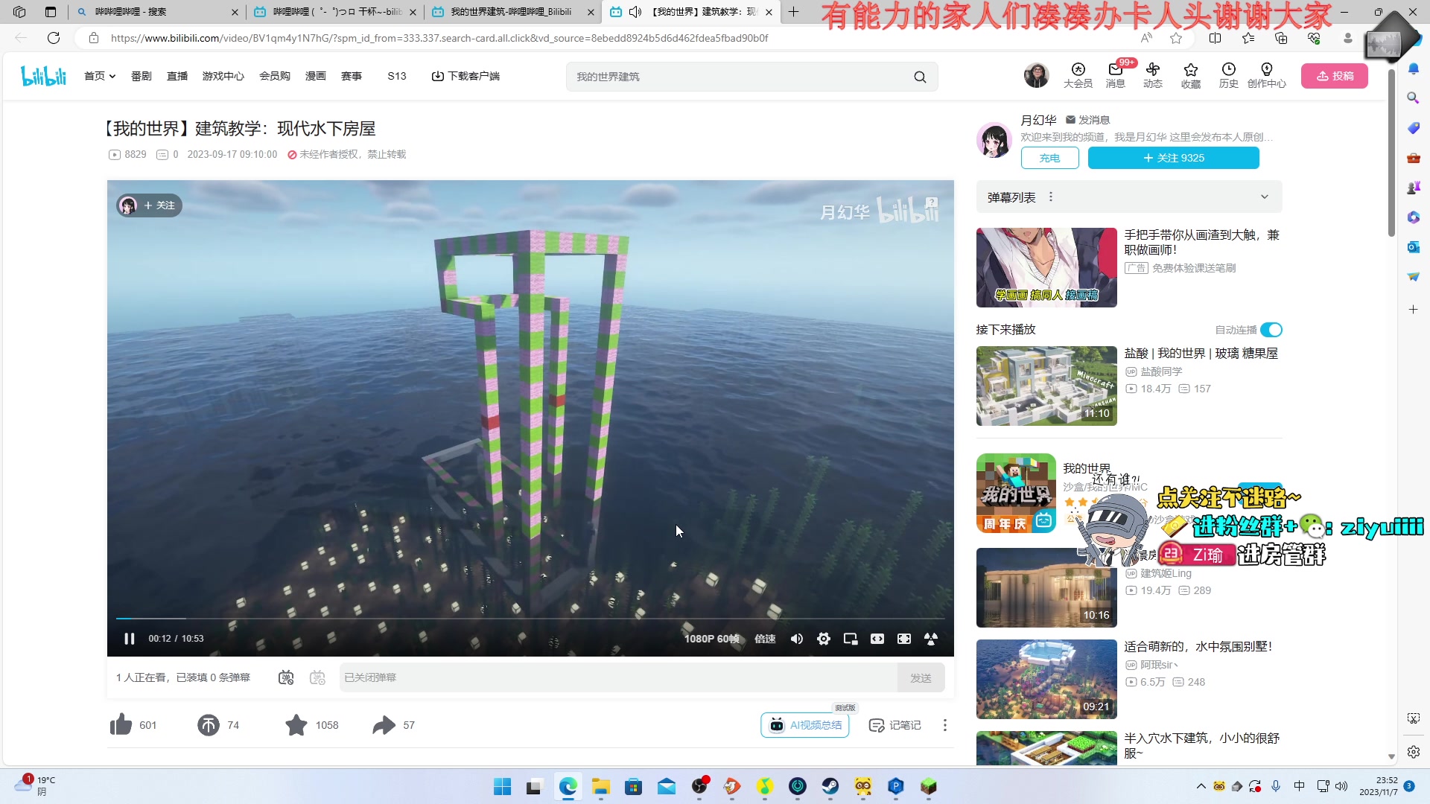This screenshot has height=804, width=1430.
Task: Open 创作中心 icon
Action: coord(1267,75)
